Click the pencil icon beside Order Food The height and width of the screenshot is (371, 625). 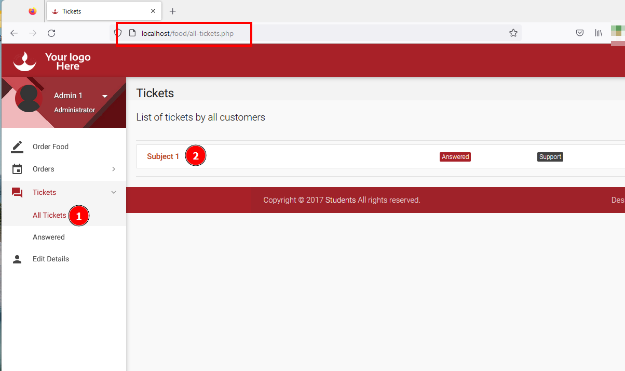17,147
